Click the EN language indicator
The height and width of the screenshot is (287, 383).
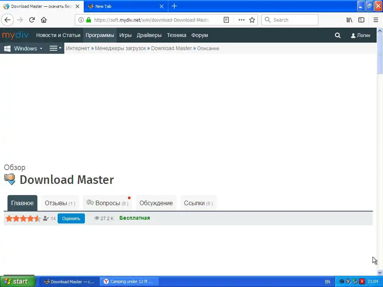(327, 282)
